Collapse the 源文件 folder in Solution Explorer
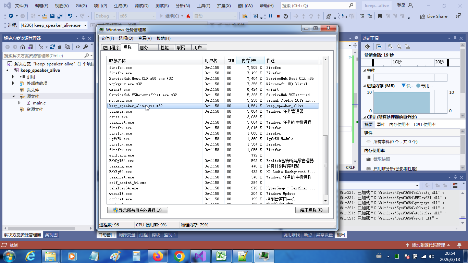Viewport: 468px width, 263px height. [x=13, y=97]
